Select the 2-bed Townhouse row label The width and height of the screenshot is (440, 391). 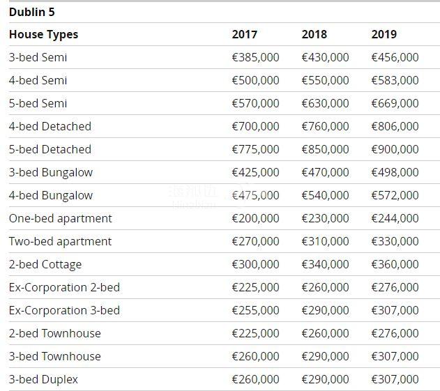tap(54, 333)
